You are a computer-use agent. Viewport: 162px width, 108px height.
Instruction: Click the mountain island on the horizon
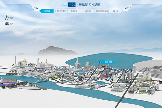57,51
